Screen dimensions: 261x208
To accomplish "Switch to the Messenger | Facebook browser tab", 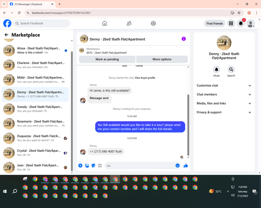I will coord(31,4).
